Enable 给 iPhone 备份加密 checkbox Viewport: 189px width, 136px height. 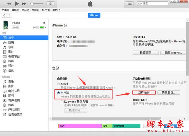point(62,102)
